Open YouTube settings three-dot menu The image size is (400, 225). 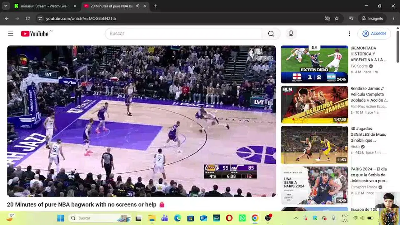349,34
